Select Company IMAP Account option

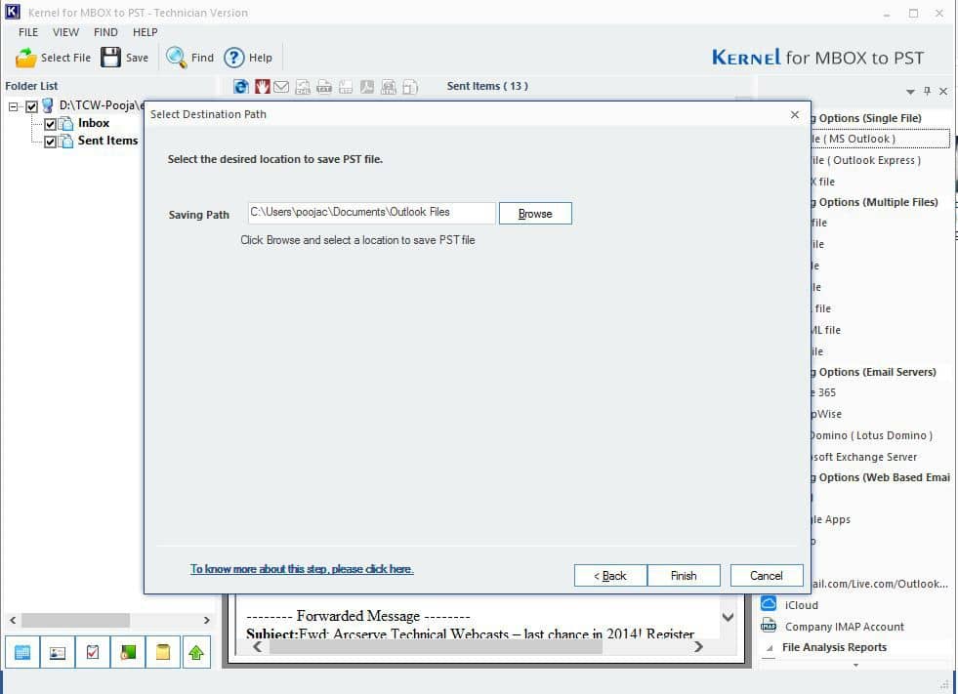point(844,627)
